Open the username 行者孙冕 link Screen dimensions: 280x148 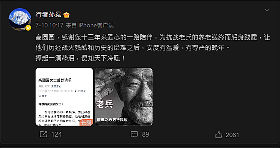[x=48, y=14]
